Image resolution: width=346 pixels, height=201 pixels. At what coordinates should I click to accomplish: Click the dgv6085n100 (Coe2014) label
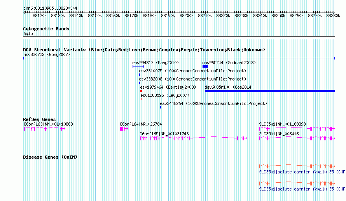click(229, 87)
